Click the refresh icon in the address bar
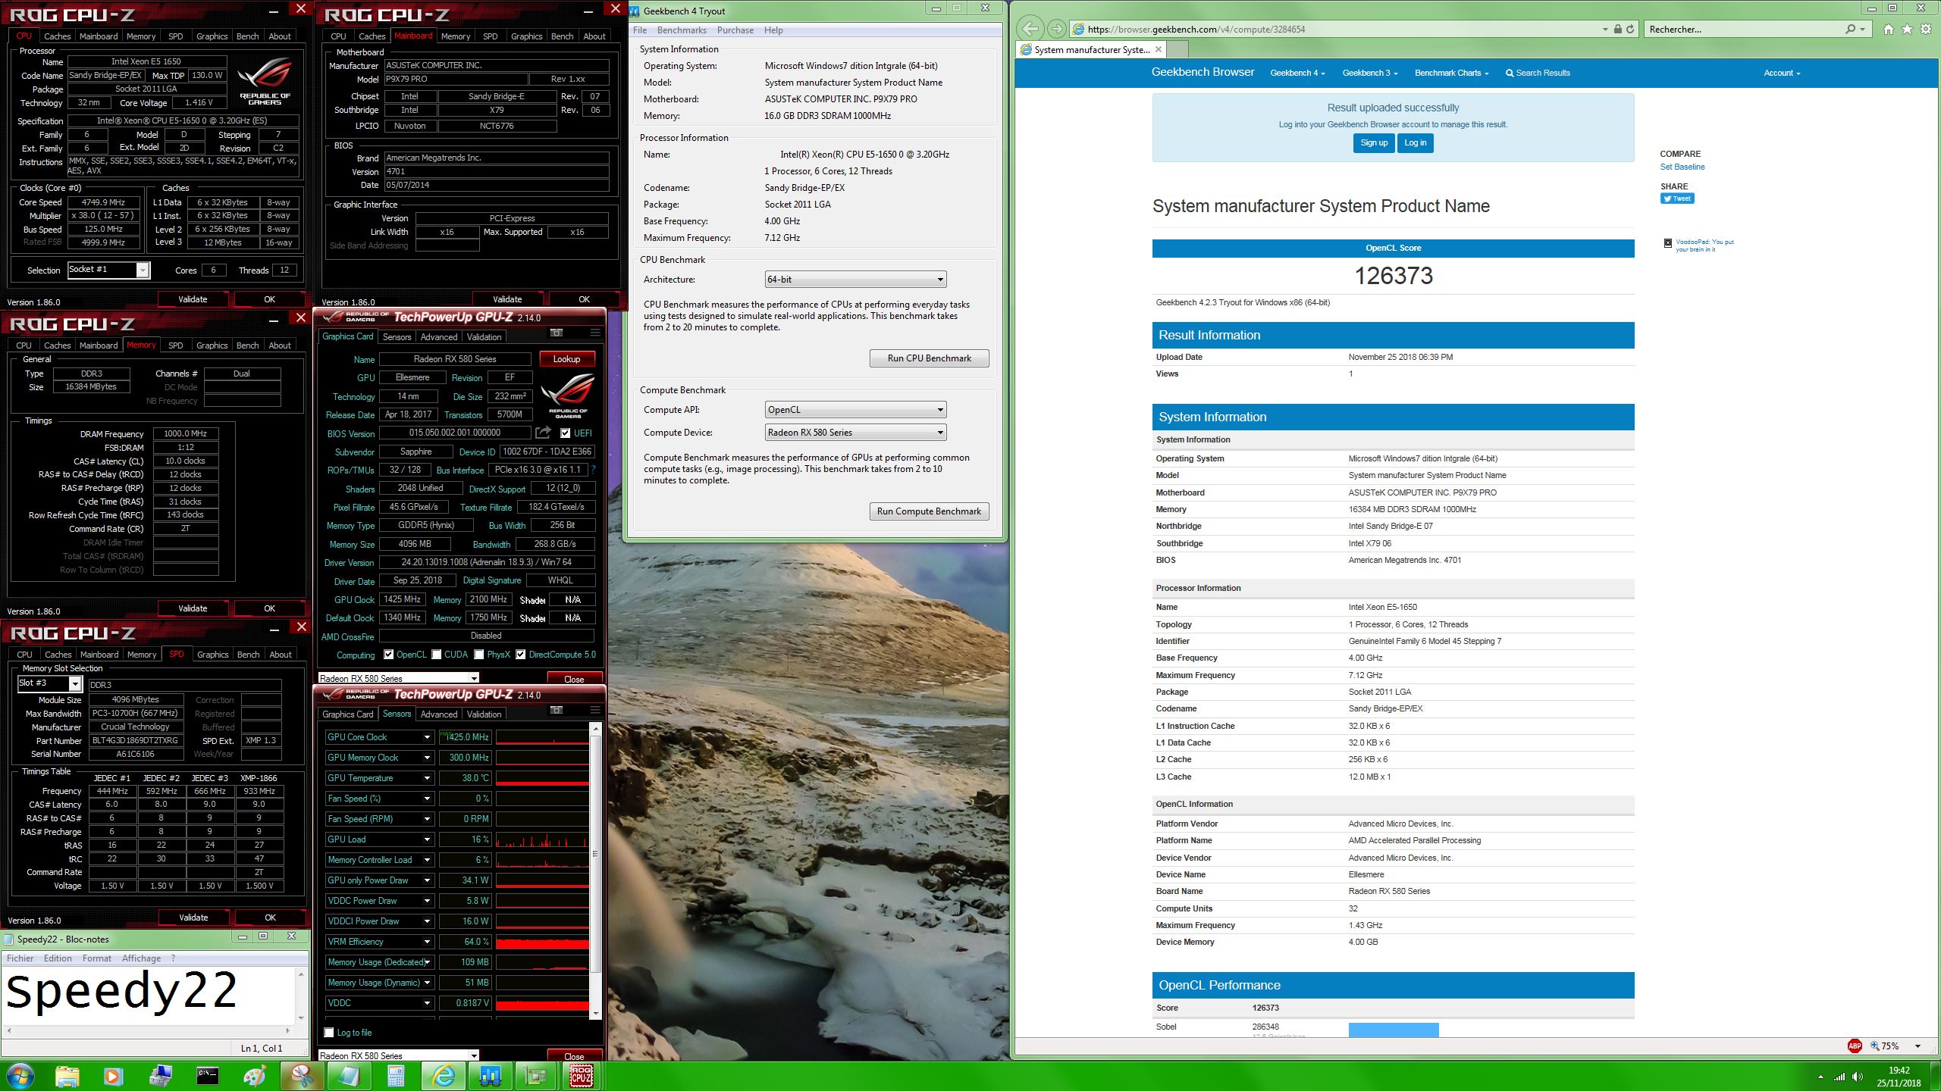This screenshot has width=1941, height=1091. click(1629, 30)
